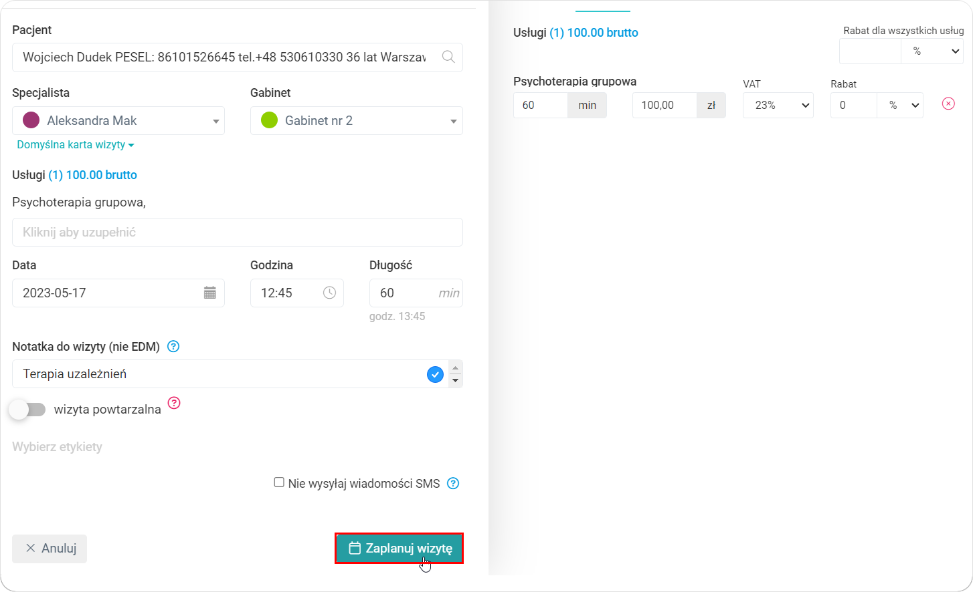Click Pacjent field with Wojciech Dudek
This screenshot has height=592, width=973.
click(x=238, y=57)
